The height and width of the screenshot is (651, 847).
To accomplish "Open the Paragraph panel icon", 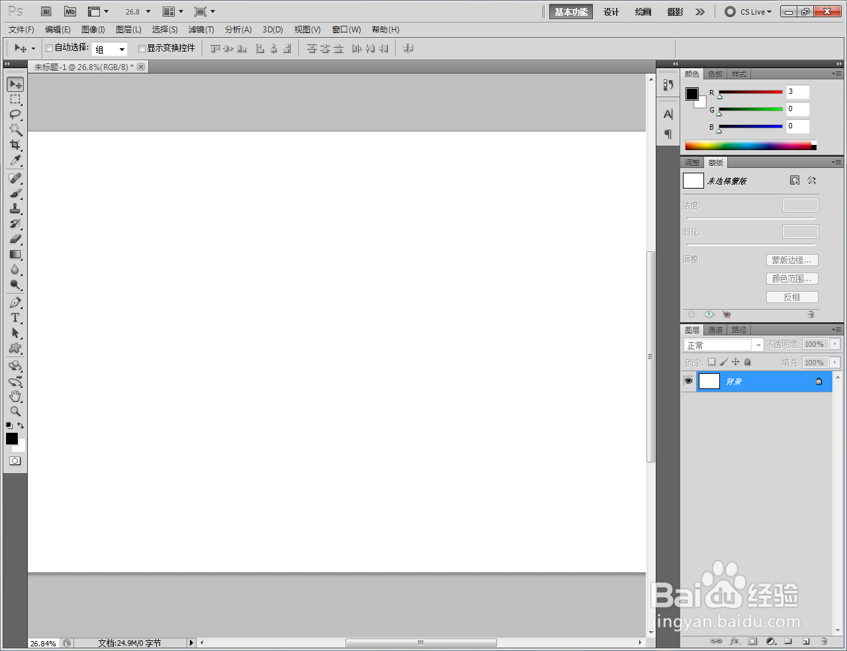I will 668,134.
